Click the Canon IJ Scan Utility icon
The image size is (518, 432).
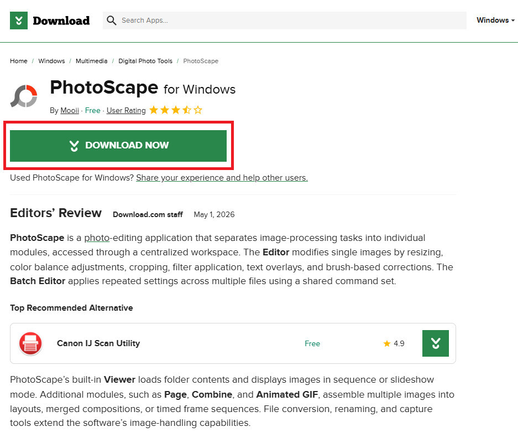click(x=30, y=343)
